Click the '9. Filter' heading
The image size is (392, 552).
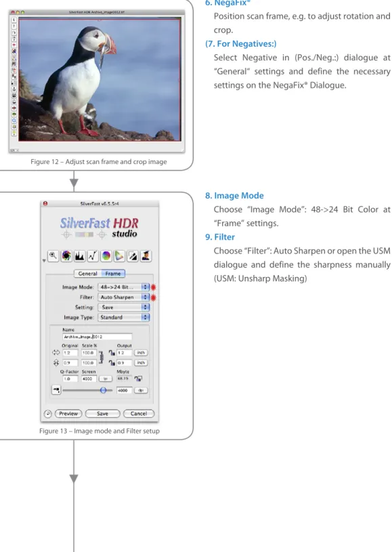220,237
